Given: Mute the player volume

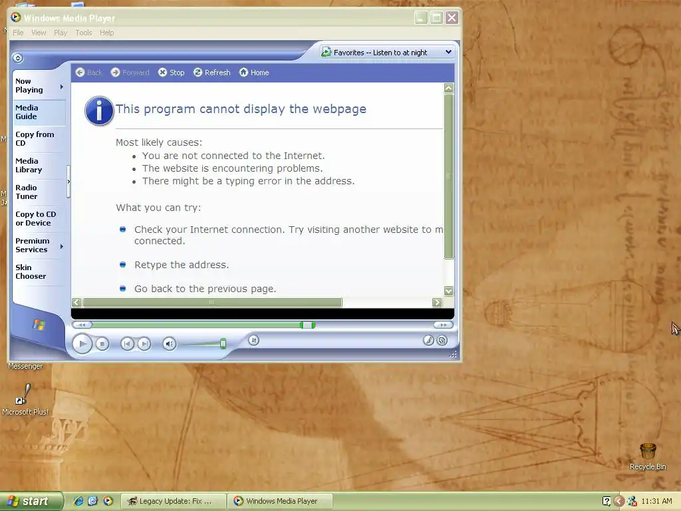Looking at the screenshot, I should pyautogui.click(x=170, y=344).
